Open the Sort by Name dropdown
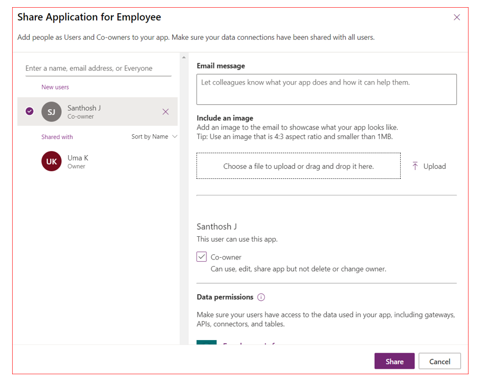The width and height of the screenshot is (484, 377). tap(154, 136)
